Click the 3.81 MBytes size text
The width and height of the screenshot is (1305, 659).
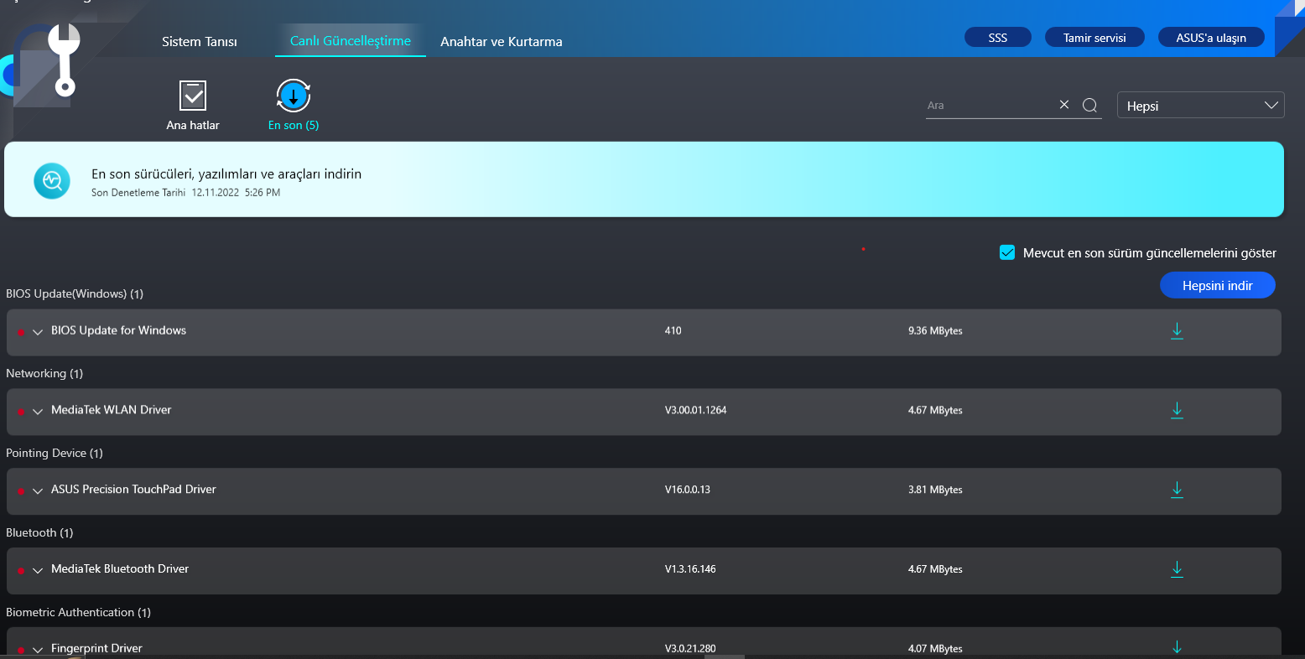935,490
